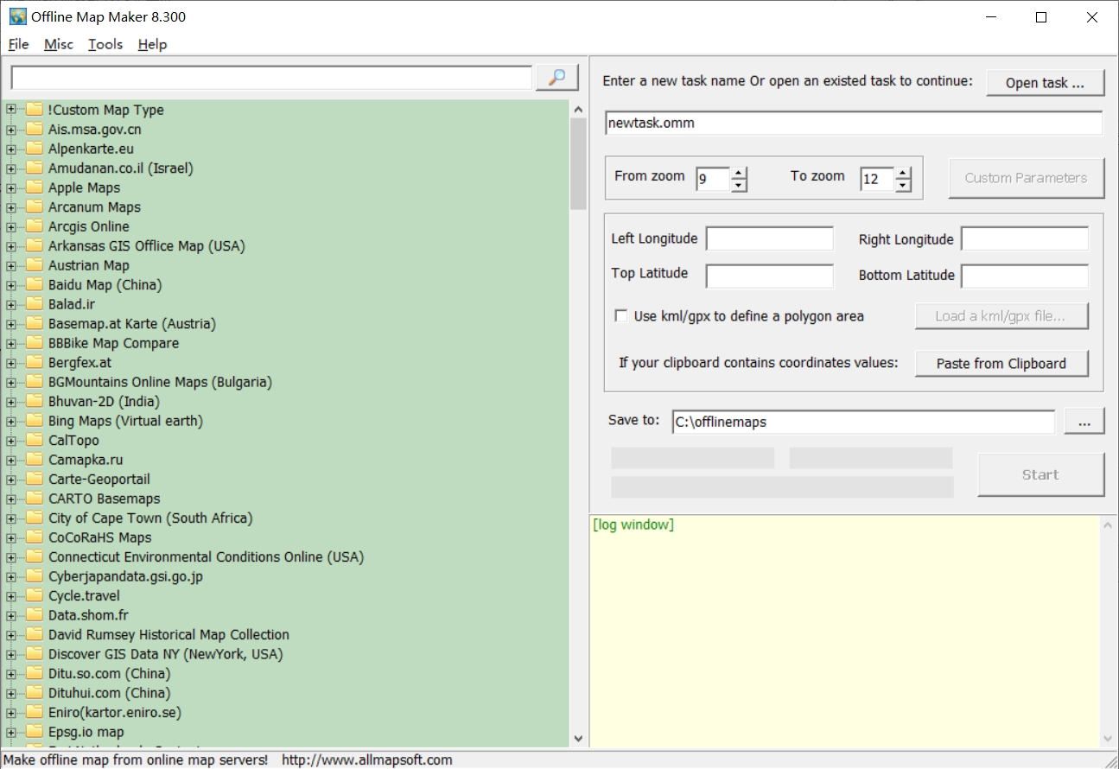Click the map list scroll down arrow
The height and width of the screenshot is (769, 1119).
[x=578, y=738]
